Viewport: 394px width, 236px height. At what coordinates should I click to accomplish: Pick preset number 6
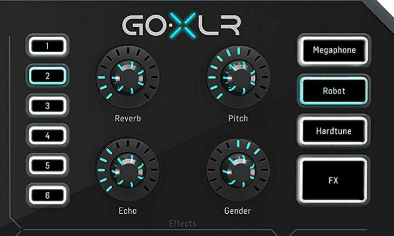pyautogui.click(x=47, y=195)
